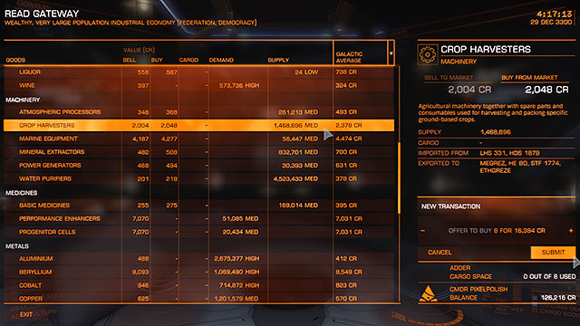
Task: Exit the commodities market screen
Action: [x=26, y=314]
